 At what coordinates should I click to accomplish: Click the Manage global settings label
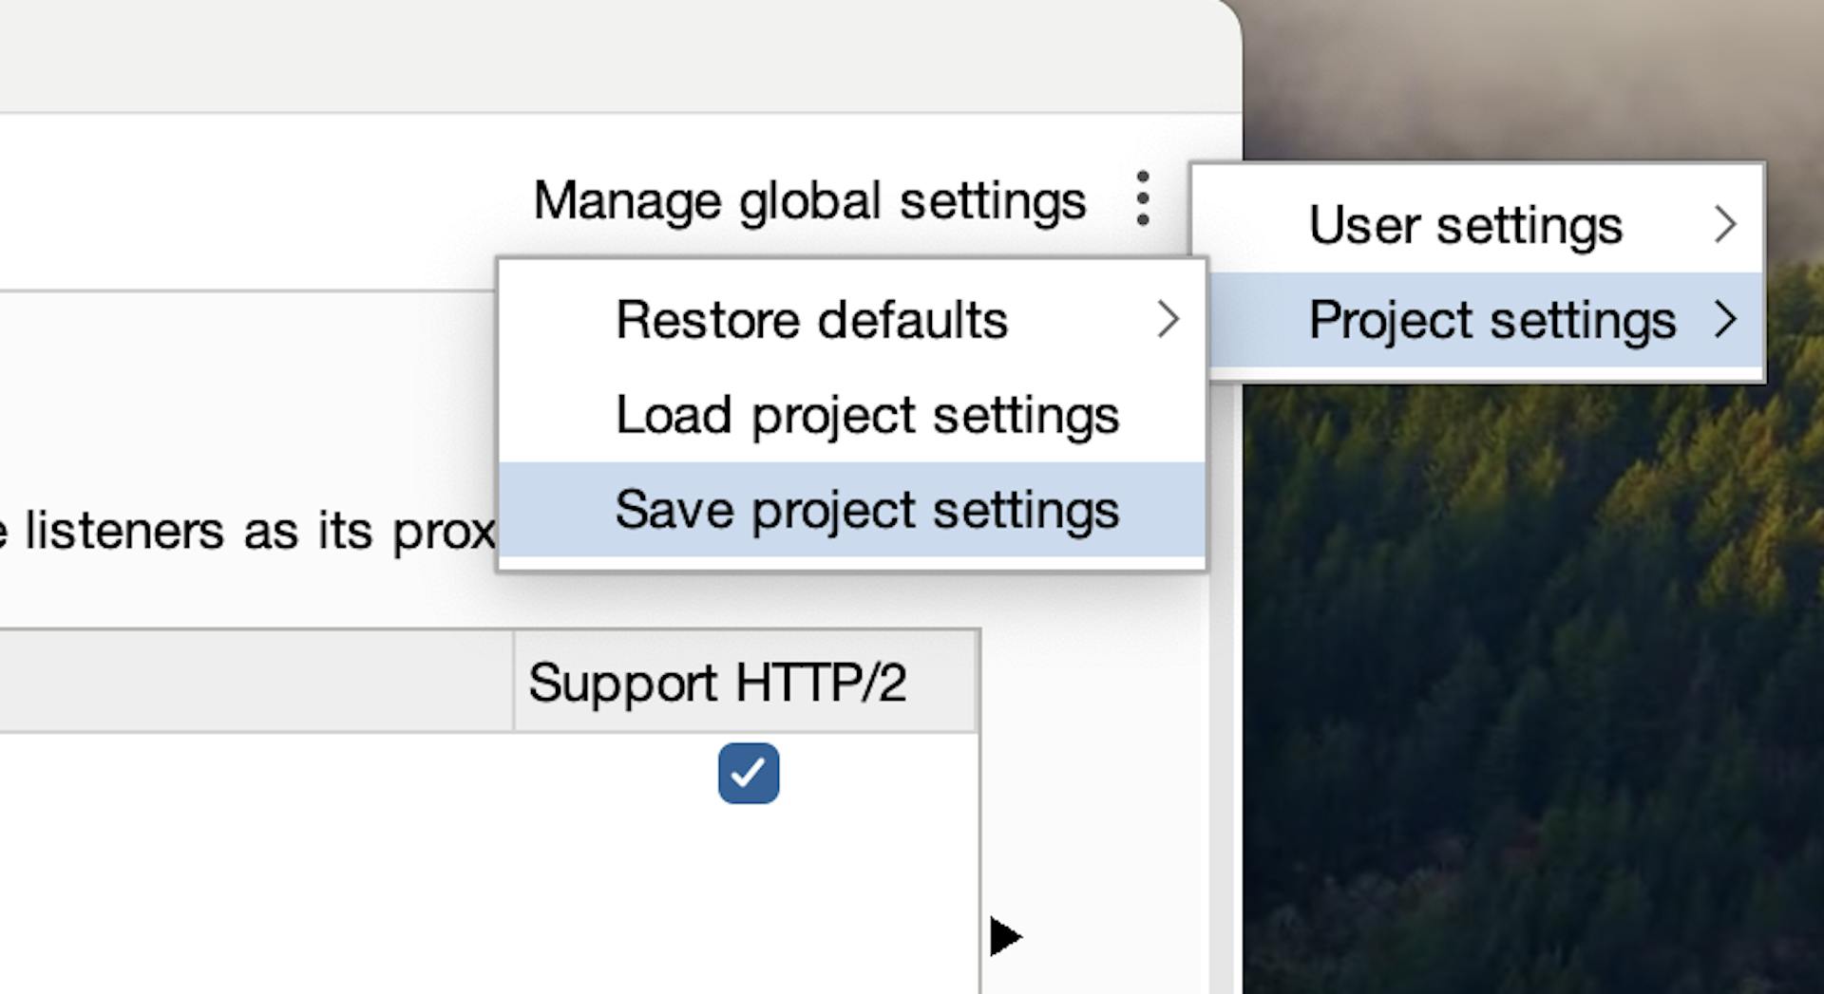point(809,200)
